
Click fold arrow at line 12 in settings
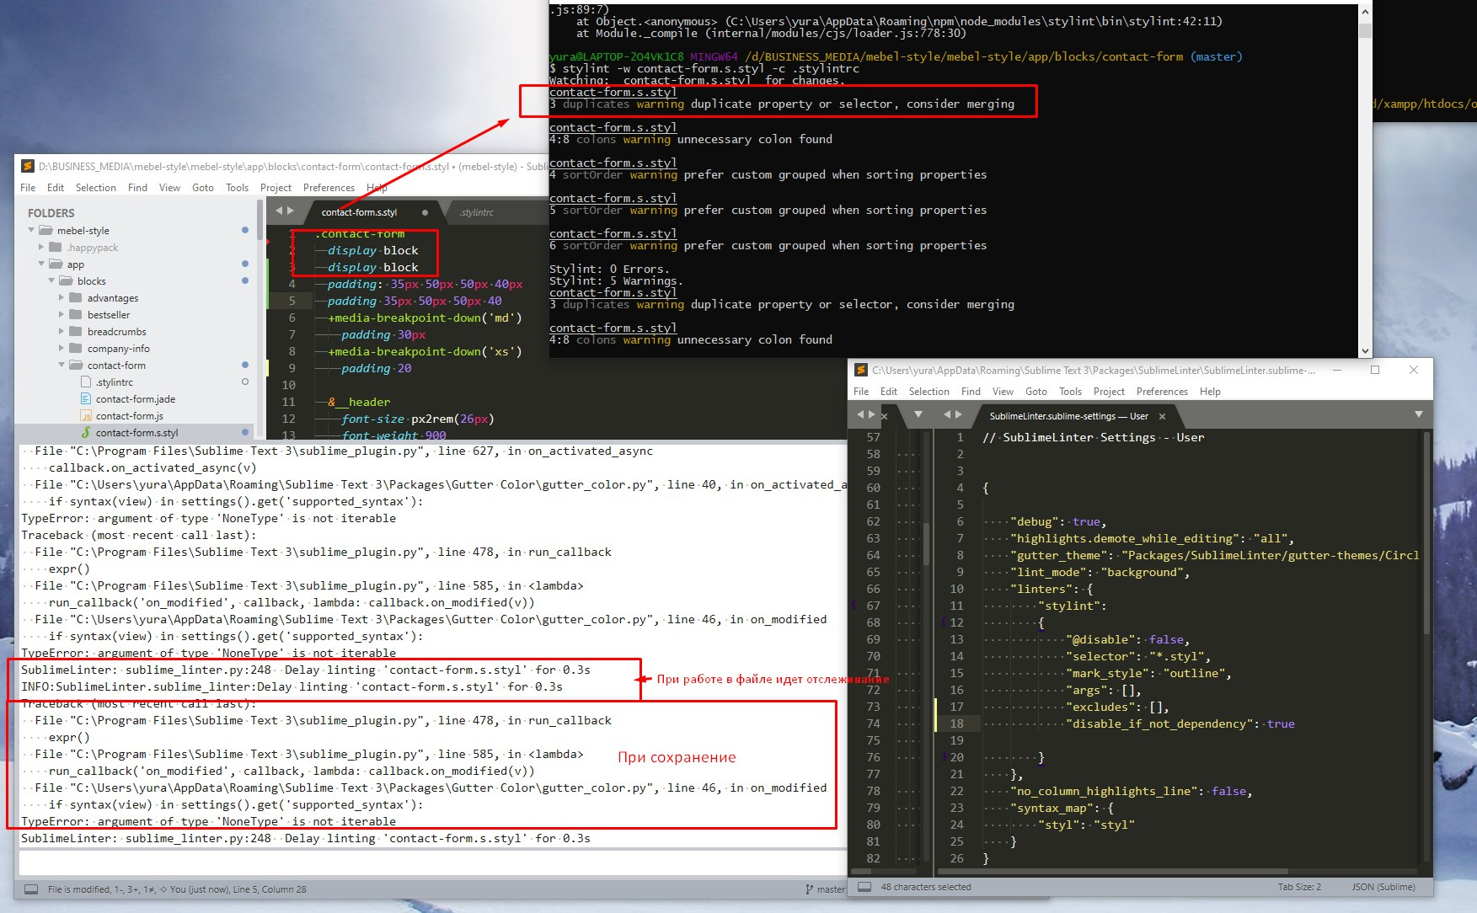[944, 622]
